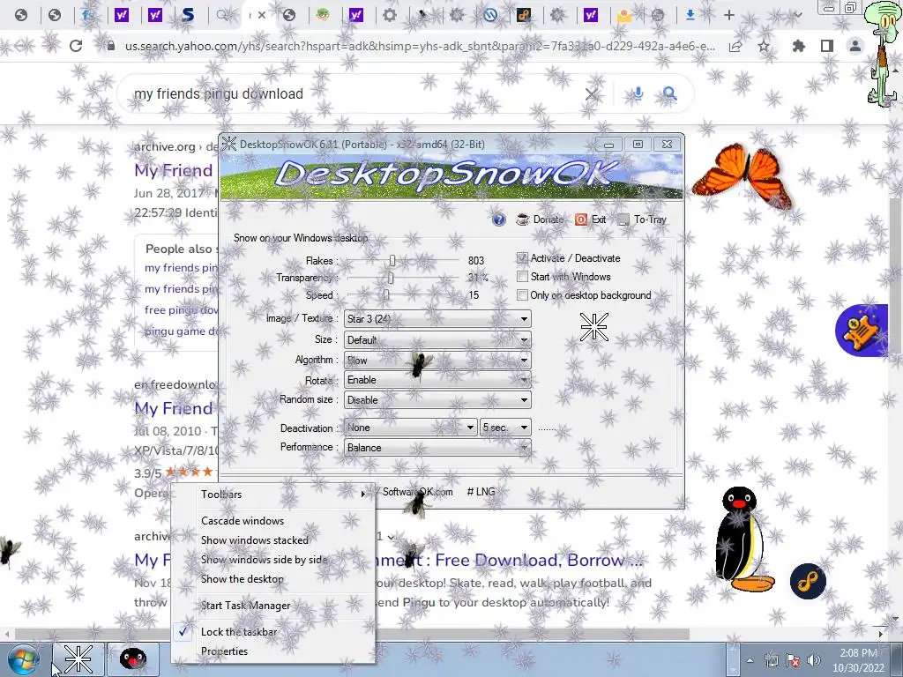Adjust the Transparency slider
The height and width of the screenshot is (677, 903).
tap(391, 278)
